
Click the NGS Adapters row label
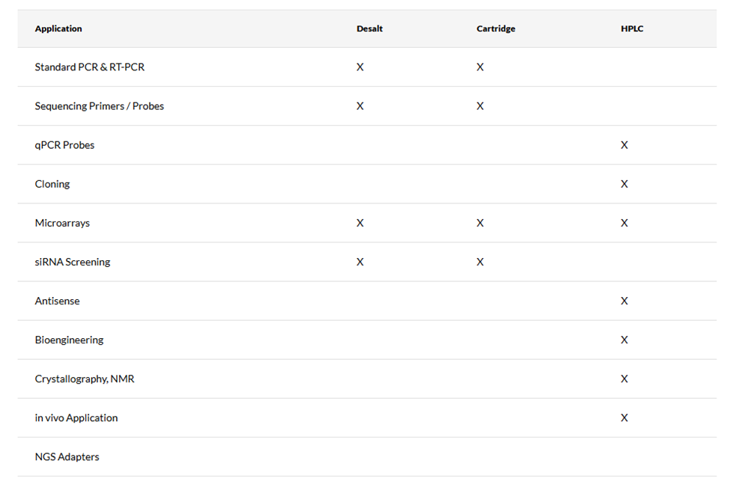click(67, 456)
